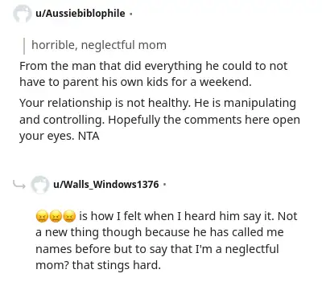
Task: Select the reply thread arrow icon
Action: tap(19, 184)
